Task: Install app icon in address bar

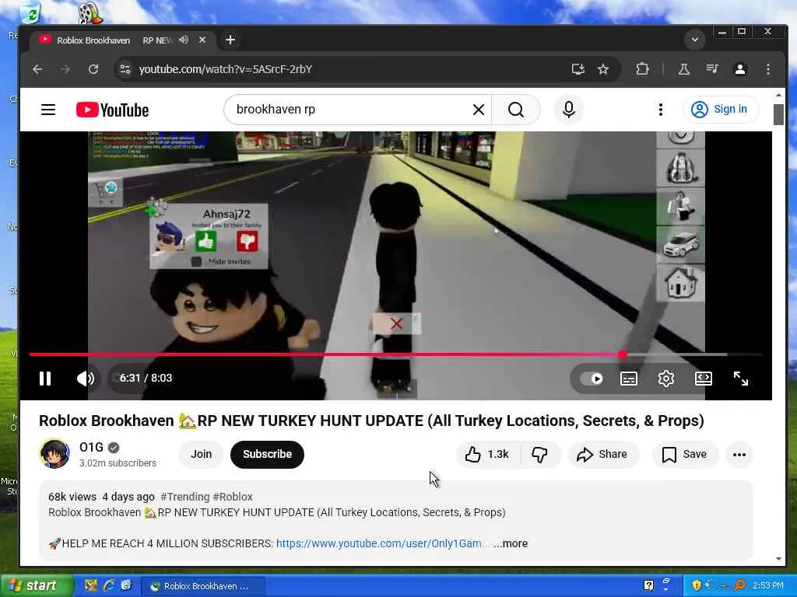Action: [578, 69]
